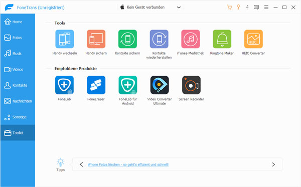
Task: Open the iTunes-Mediathek tool
Action: pyautogui.click(x=191, y=39)
